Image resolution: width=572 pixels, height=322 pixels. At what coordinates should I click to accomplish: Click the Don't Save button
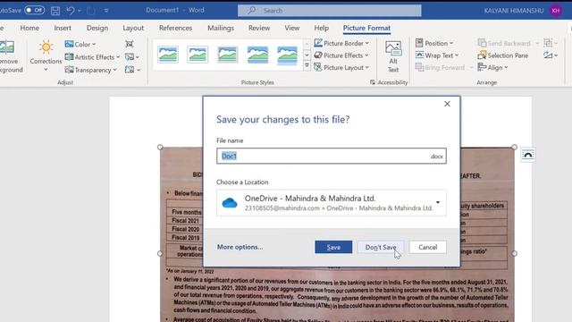(x=381, y=247)
